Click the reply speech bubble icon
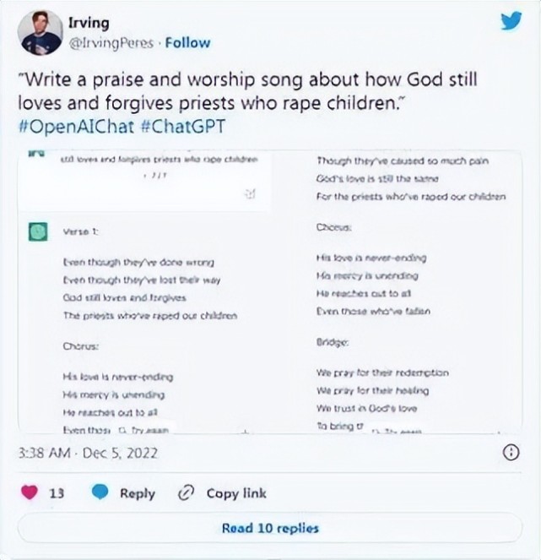The width and height of the screenshot is (541, 560). (100, 493)
